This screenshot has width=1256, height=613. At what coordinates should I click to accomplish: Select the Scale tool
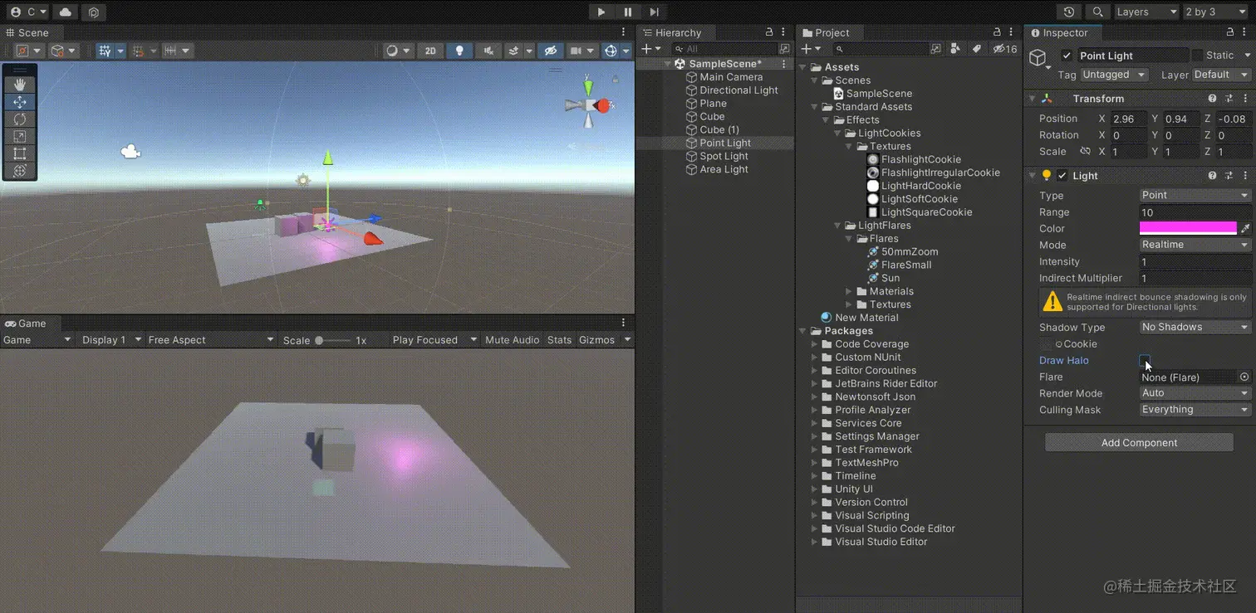tap(20, 137)
